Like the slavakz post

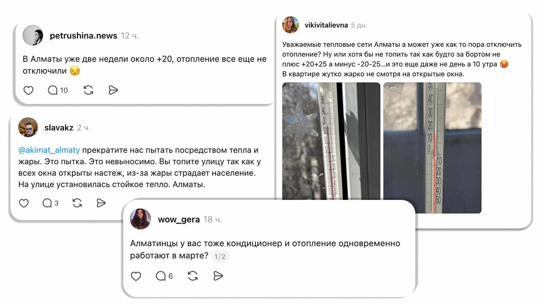24,203
